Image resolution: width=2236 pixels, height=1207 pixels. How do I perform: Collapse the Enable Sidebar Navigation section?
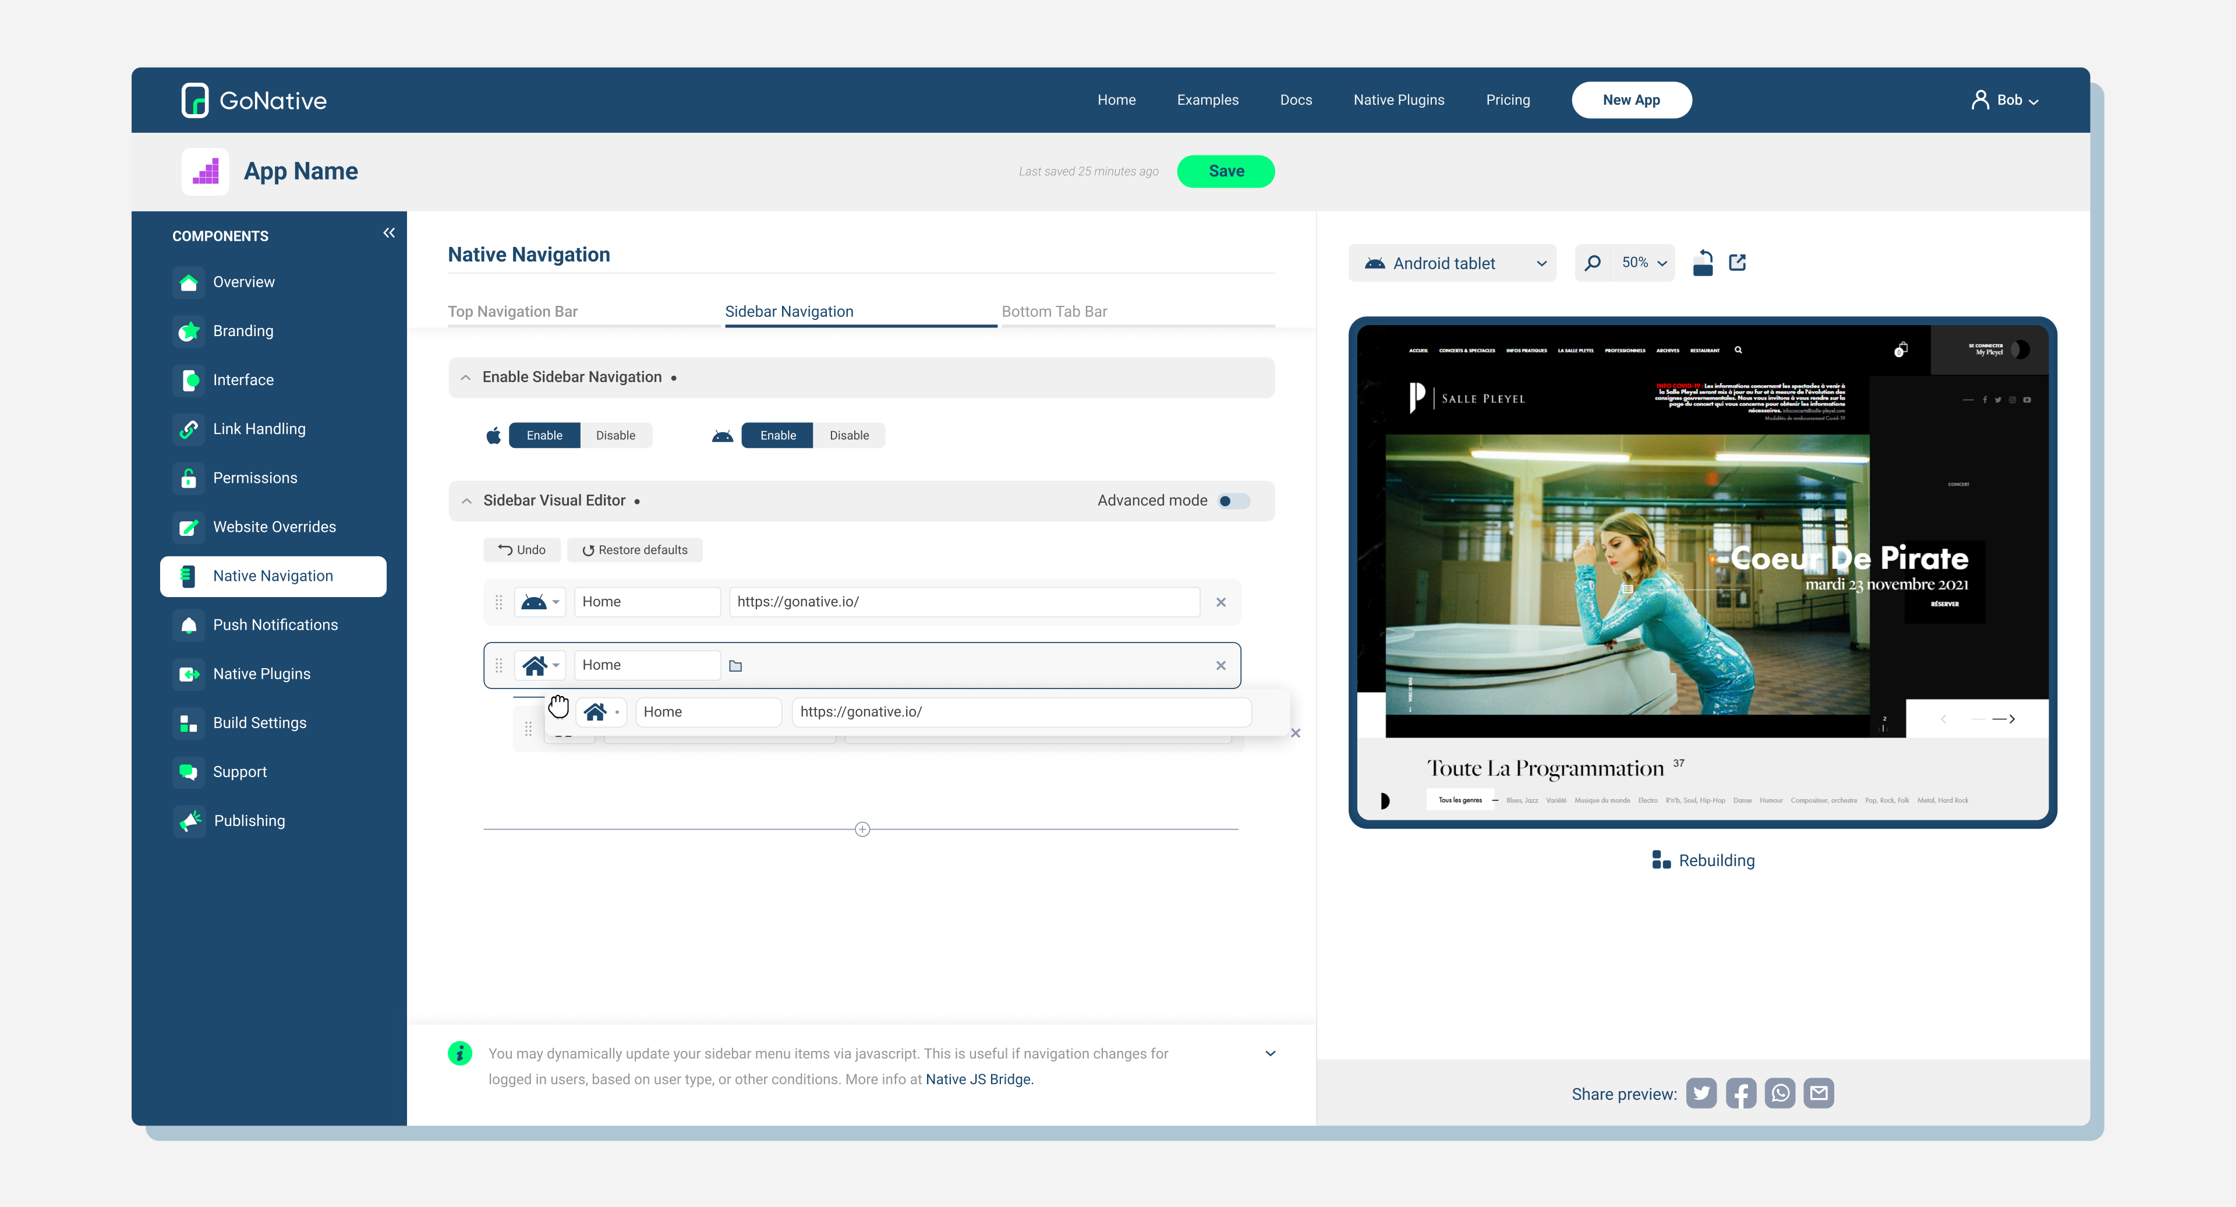point(466,377)
